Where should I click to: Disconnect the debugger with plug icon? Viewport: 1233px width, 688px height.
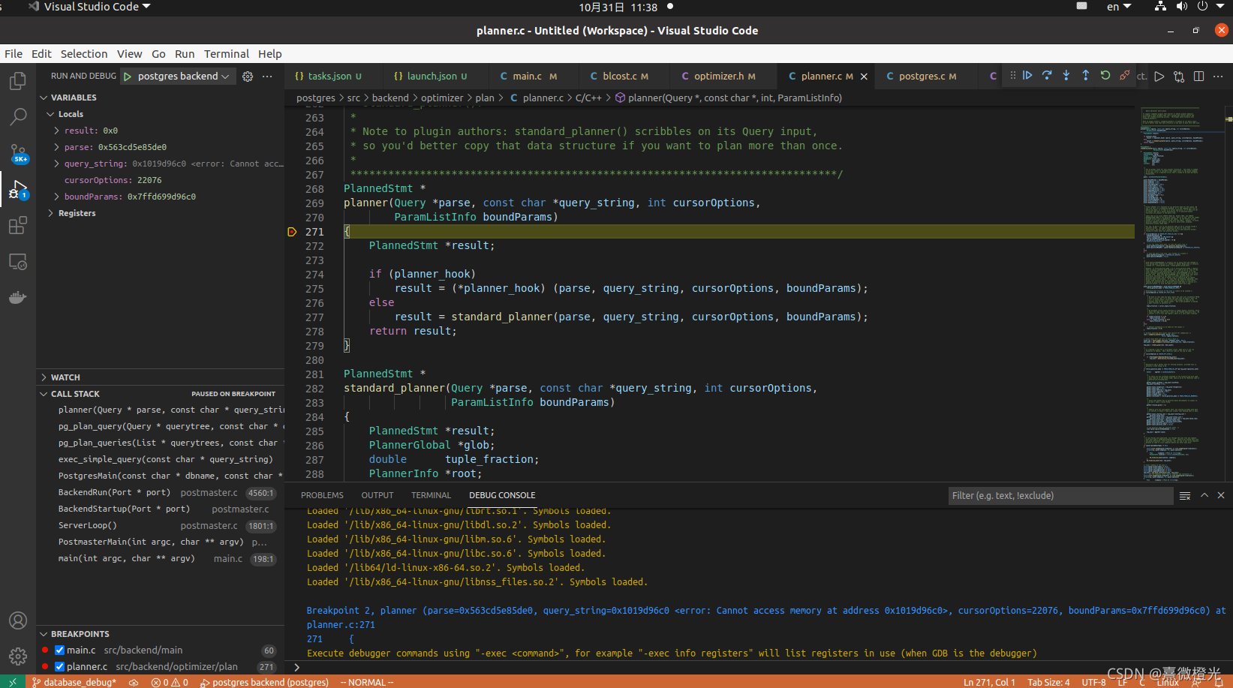(1125, 76)
